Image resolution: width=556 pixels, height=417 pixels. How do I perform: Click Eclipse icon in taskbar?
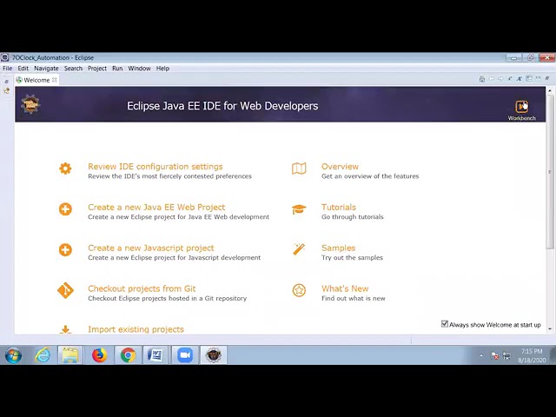pos(214,355)
